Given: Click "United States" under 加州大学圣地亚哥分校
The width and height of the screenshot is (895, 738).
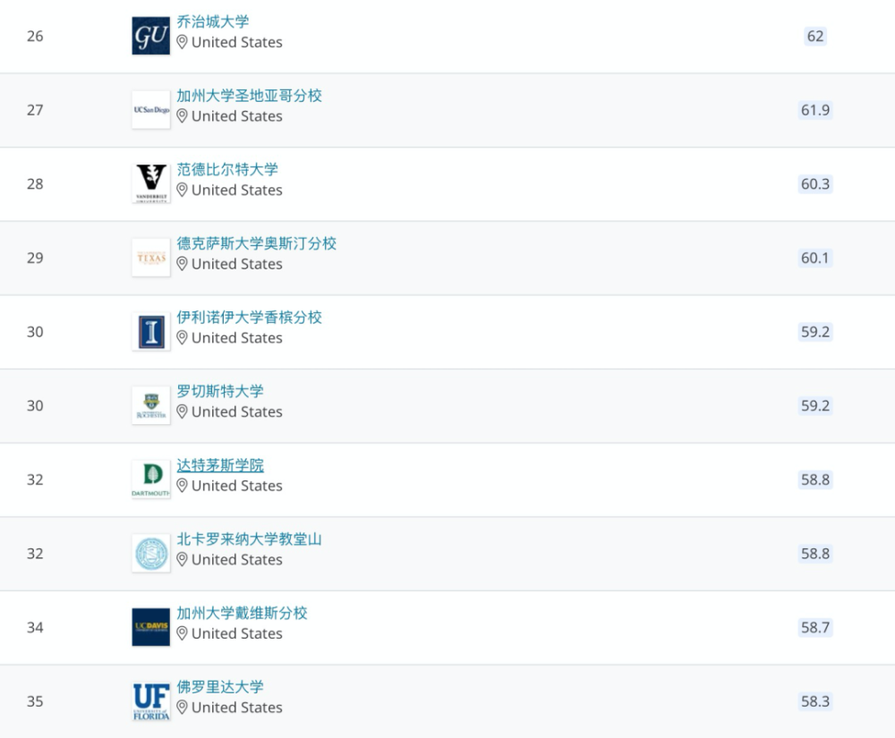Looking at the screenshot, I should (x=237, y=116).
